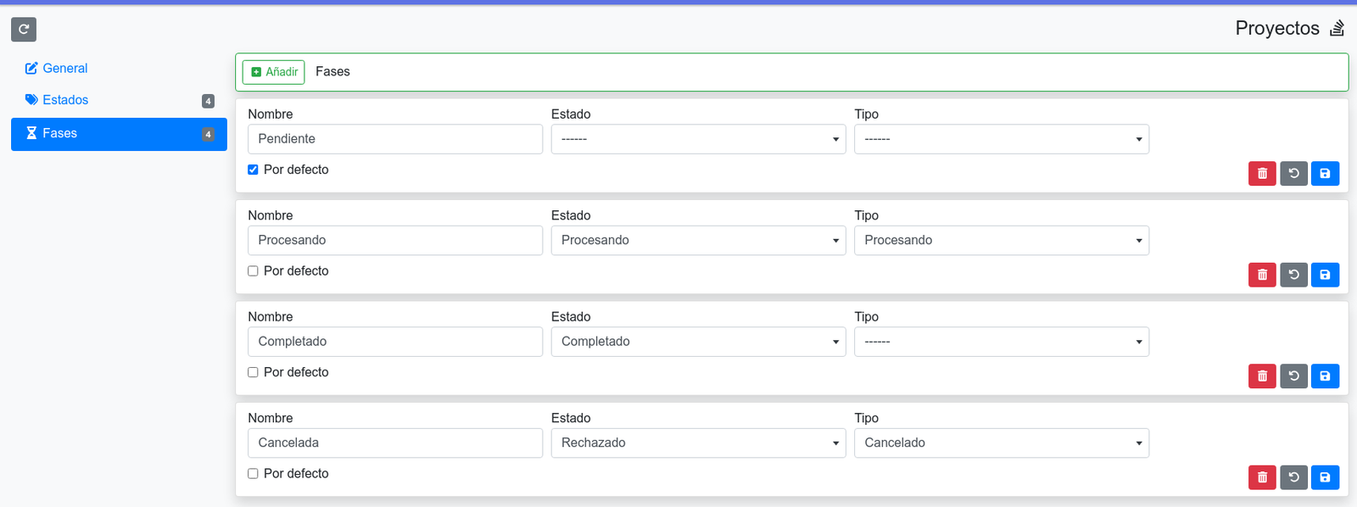
Task: Open Tipo dropdown of Pendiente phase
Action: pyautogui.click(x=1001, y=139)
